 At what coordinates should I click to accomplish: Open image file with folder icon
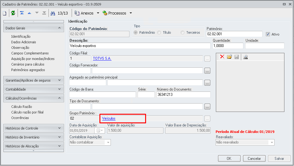click(x=229, y=57)
